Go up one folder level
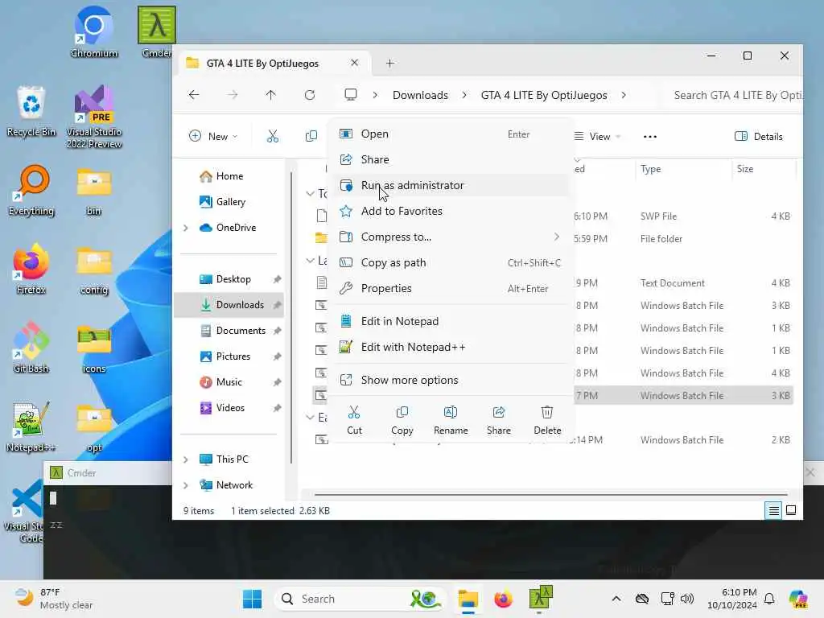 [270, 95]
